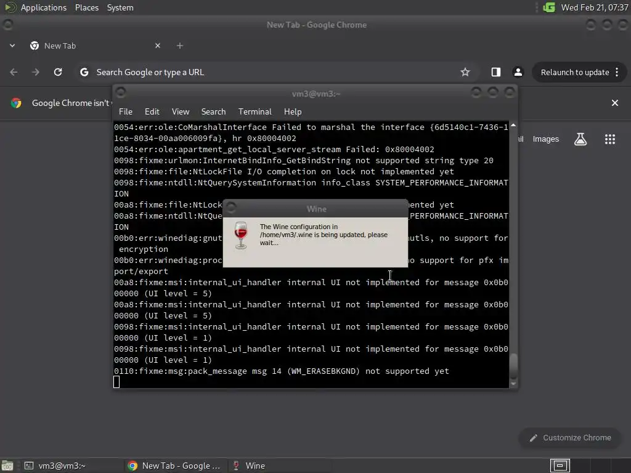631x473 pixels.
Task: Open the Search Labs flask icon
Action: tap(580, 139)
